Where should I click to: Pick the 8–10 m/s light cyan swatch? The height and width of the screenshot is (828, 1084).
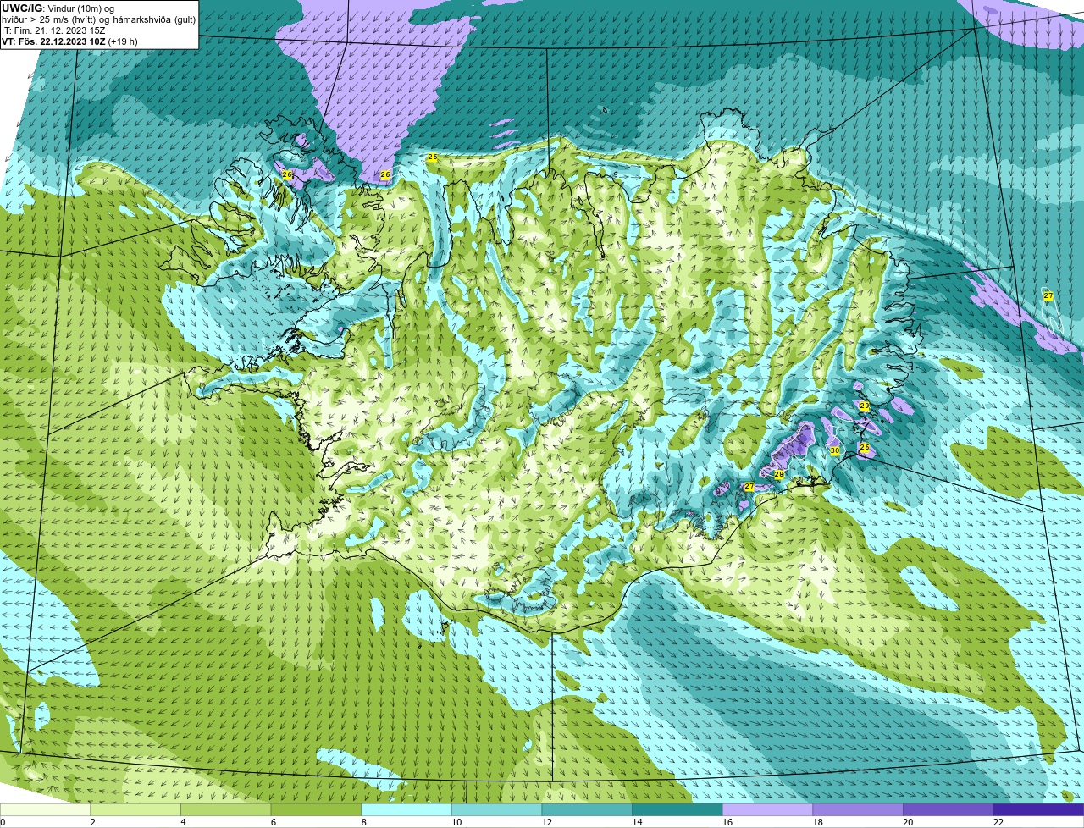[406, 809]
